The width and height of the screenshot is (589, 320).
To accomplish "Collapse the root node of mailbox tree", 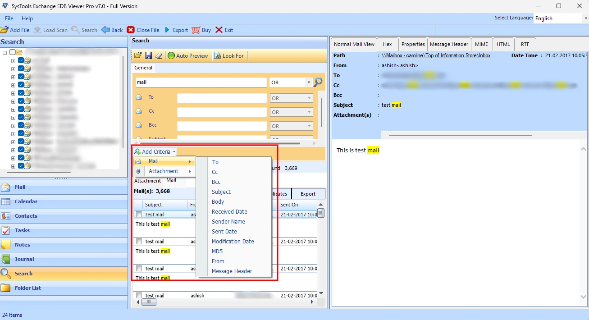I will point(5,52).
